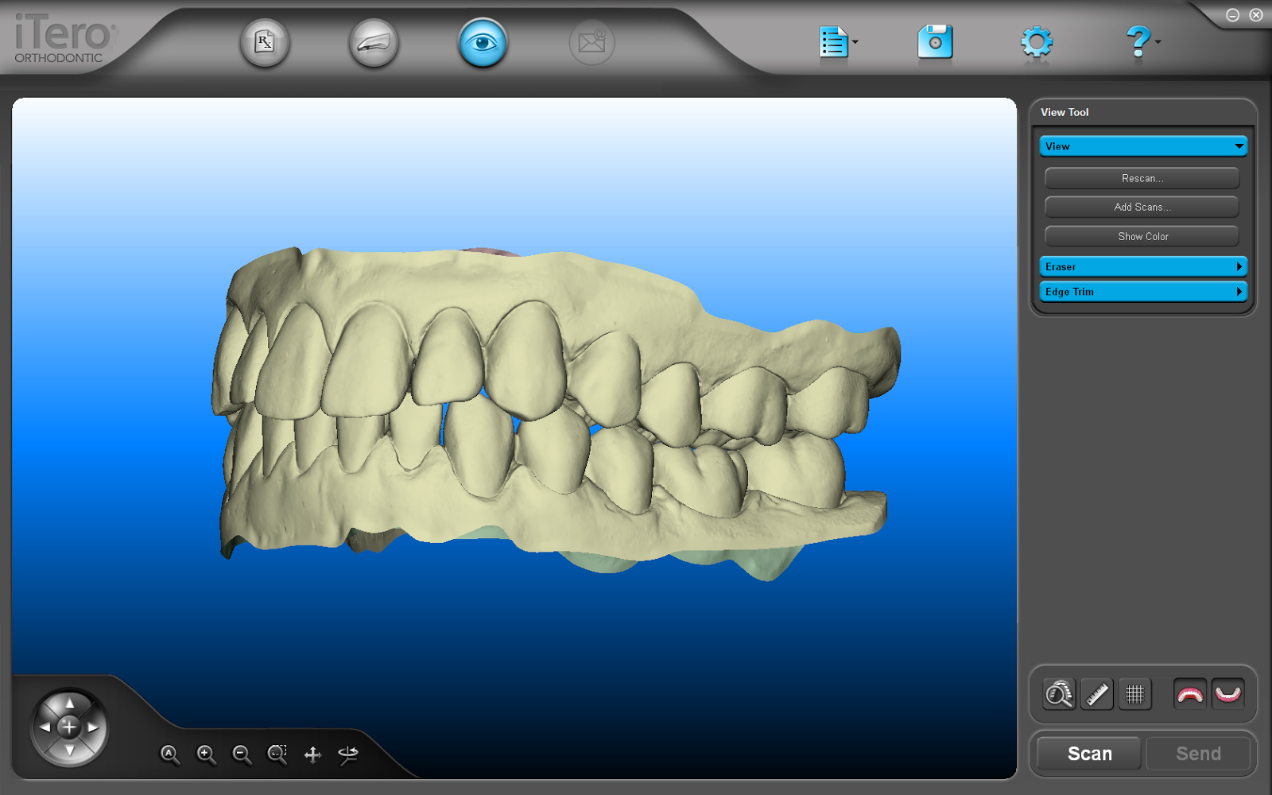Toggle lower jaw visibility
Image resolution: width=1272 pixels, height=795 pixels.
(x=1227, y=694)
